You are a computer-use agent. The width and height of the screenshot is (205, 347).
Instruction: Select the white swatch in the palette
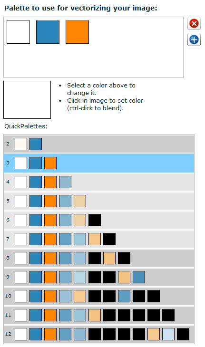(x=18, y=32)
